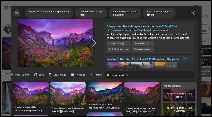Click the View image button
The image size is (212, 117).
pyautogui.click(x=57, y=75)
